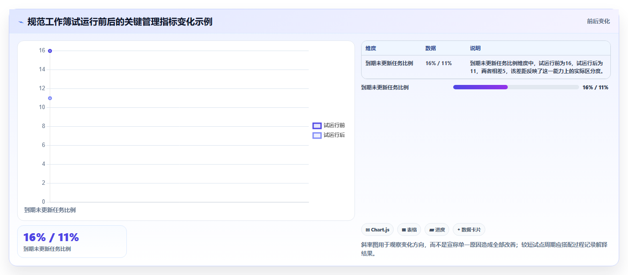Click the table description starting 到期未更新任务比例维度中

tap(538, 67)
